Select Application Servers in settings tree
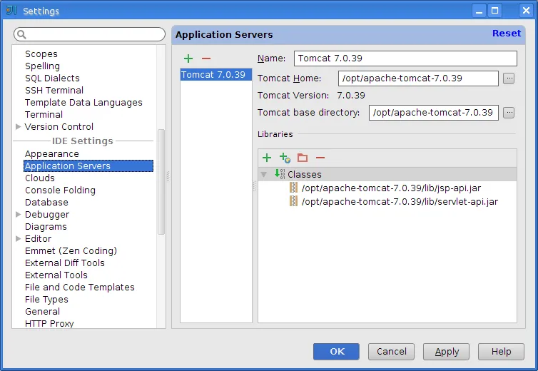538x371 pixels. point(88,166)
